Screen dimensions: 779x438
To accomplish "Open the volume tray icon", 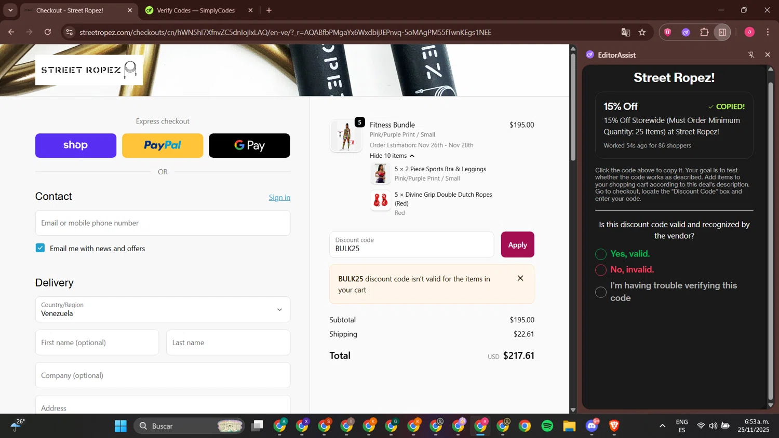I will point(713,426).
